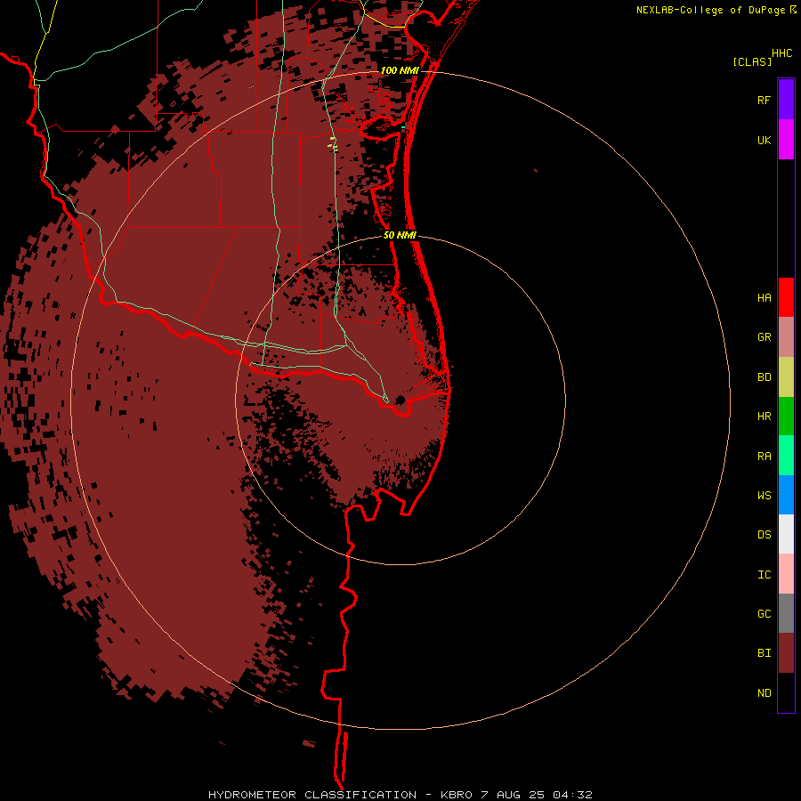Click the RF purple legend swatch

pyautogui.click(x=786, y=100)
